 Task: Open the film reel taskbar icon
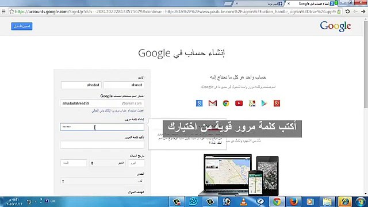point(193,202)
